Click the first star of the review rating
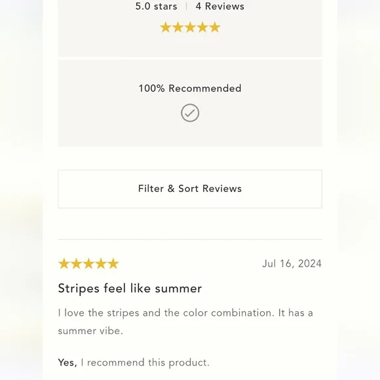The height and width of the screenshot is (380, 380). coord(64,263)
